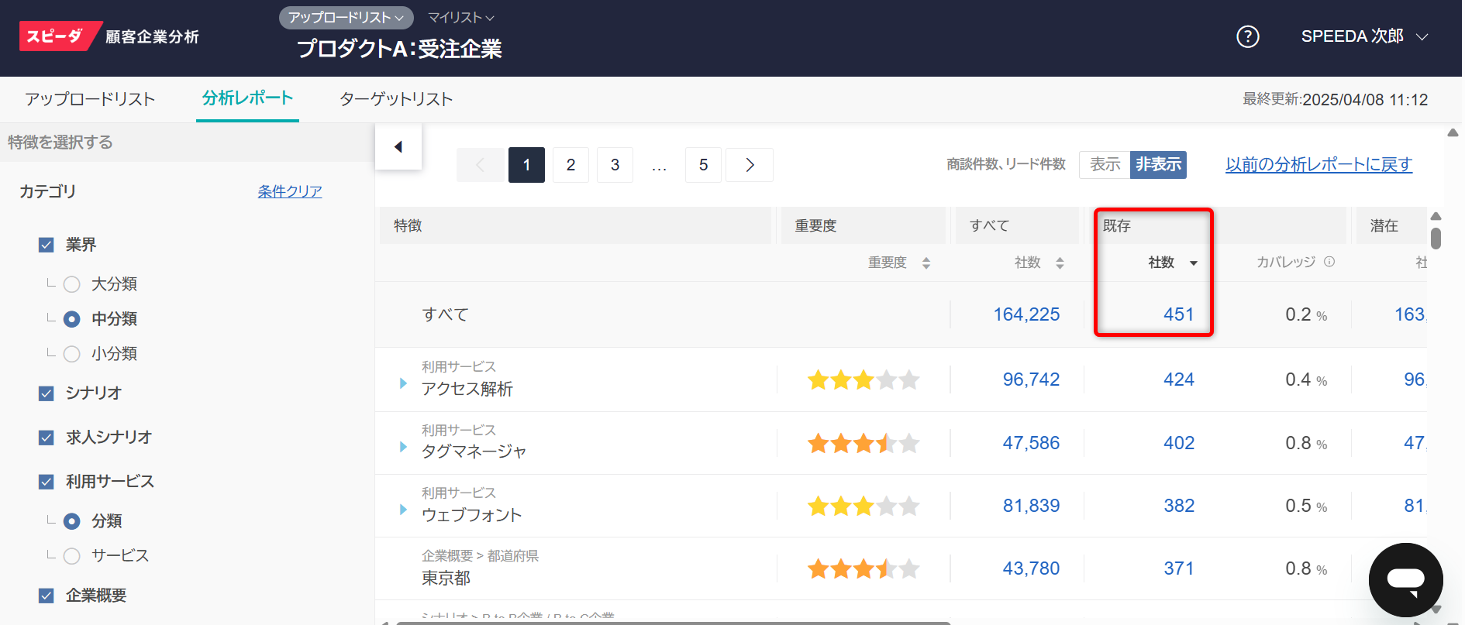1465x625 pixels.
Task: Switch to the ターゲットリスト tab
Action: (395, 99)
